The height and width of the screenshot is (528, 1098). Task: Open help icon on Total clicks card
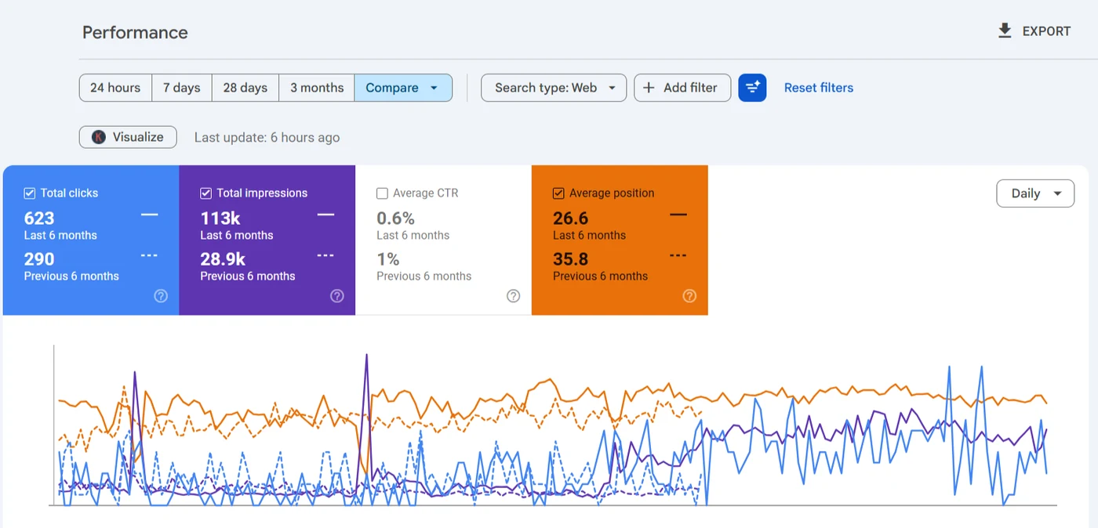click(x=161, y=296)
